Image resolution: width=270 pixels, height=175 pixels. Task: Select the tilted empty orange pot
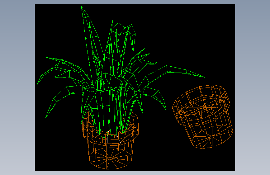[203, 116]
